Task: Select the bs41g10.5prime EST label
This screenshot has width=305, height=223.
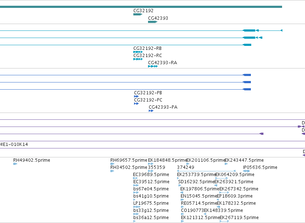Action: coord(151,196)
